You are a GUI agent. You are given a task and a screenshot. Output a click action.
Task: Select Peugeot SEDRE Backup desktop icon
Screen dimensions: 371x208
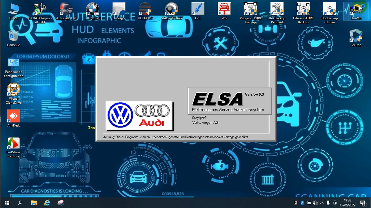250,13
